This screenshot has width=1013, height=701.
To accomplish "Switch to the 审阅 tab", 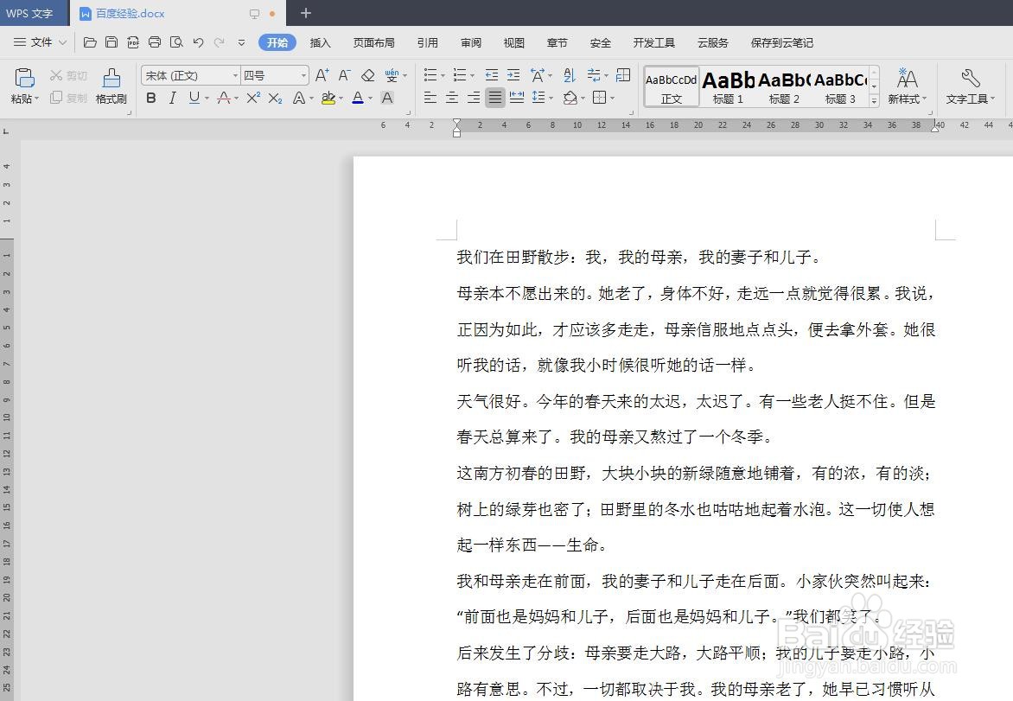I will point(470,42).
